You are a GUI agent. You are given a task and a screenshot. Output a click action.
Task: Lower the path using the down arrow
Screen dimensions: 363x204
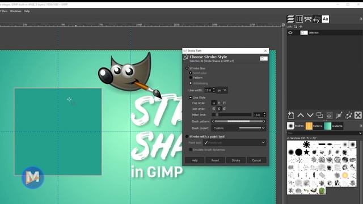click(310, 115)
